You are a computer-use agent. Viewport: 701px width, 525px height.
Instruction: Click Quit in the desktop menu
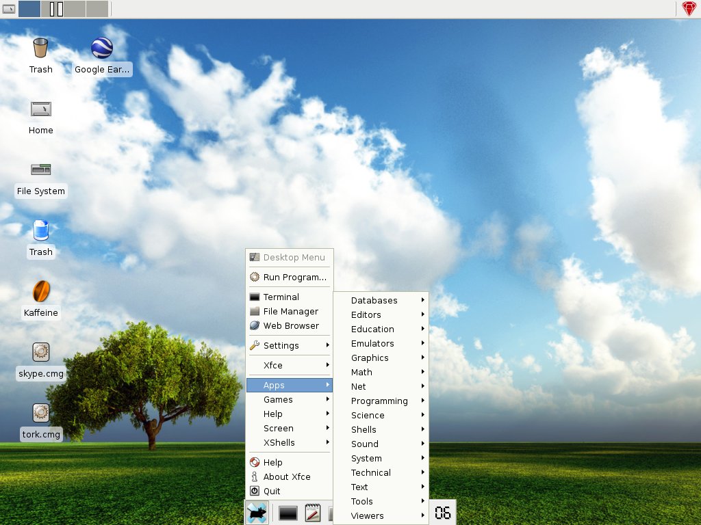272,491
